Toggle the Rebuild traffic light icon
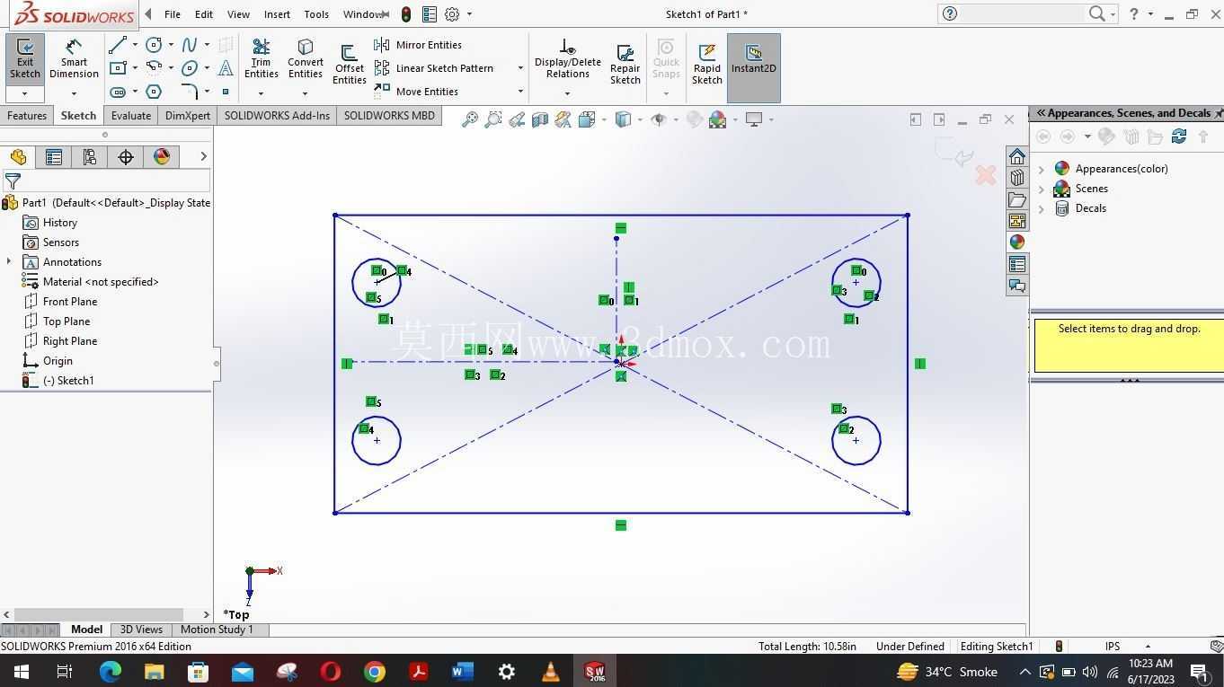1224x687 pixels. click(x=406, y=14)
